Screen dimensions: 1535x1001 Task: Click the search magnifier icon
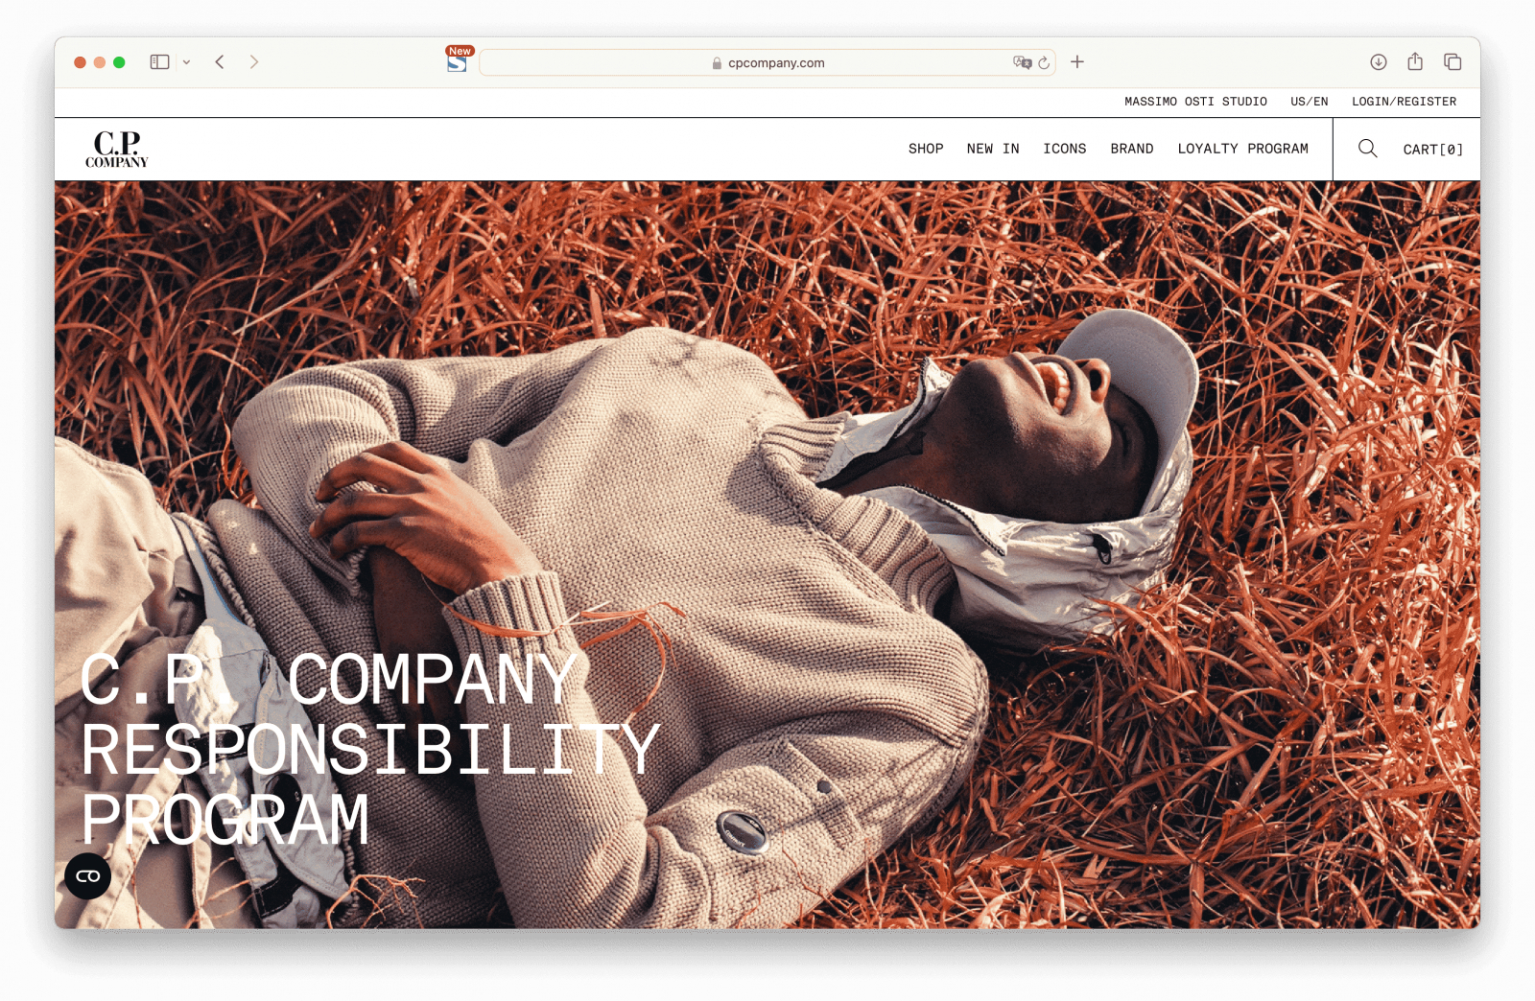pyautogui.click(x=1367, y=149)
